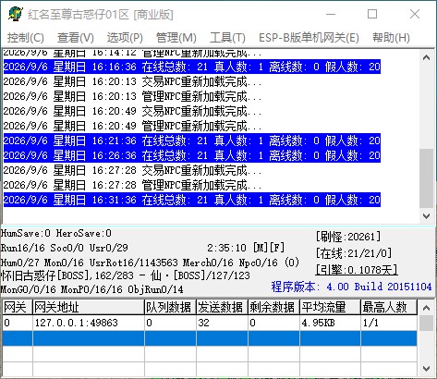The height and width of the screenshot is (379, 437).
Task: Select the 16:20:49 交易NPC重新加载完成 log line
Action: point(132,111)
